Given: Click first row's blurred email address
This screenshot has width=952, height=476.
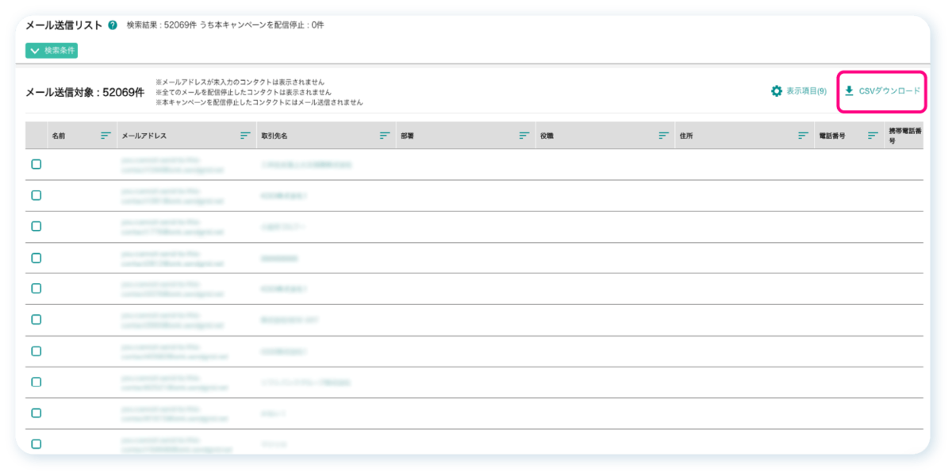Looking at the screenshot, I should 172,164.
